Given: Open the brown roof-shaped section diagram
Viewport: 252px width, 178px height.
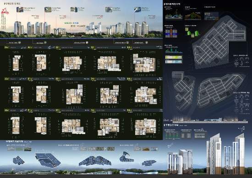Looking at the screenshot, I should 193,16.
